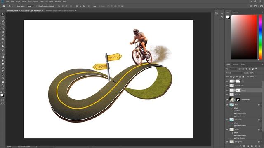
Task: Click the Delete layer trash icon
Action: point(259,146)
